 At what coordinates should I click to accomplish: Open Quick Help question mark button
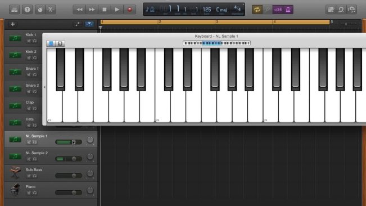(x=28, y=10)
